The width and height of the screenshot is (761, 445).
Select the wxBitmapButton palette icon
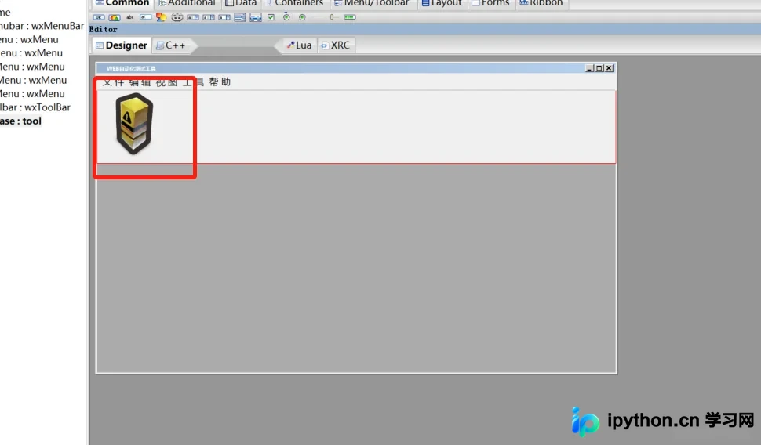coord(115,17)
